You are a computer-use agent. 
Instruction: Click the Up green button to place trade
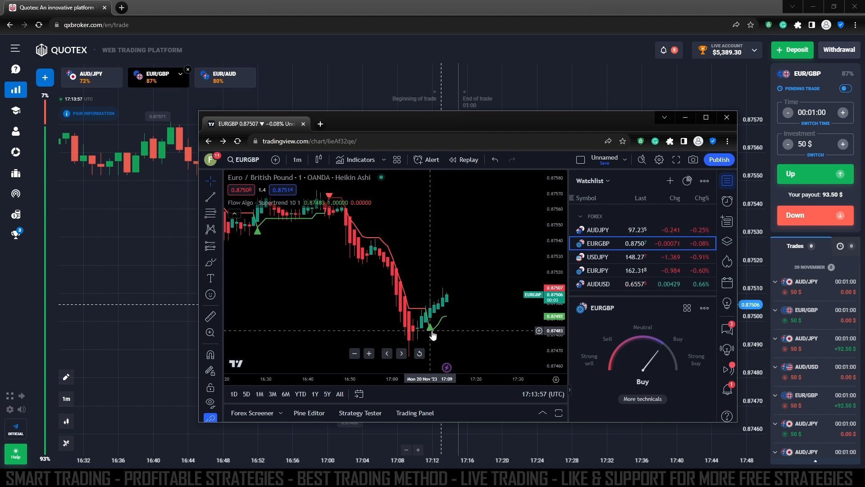pos(815,174)
